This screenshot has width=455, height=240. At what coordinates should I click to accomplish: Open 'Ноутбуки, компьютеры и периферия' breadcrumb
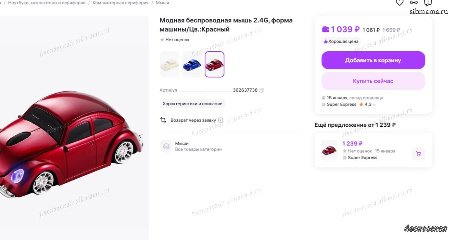tap(47, 3)
